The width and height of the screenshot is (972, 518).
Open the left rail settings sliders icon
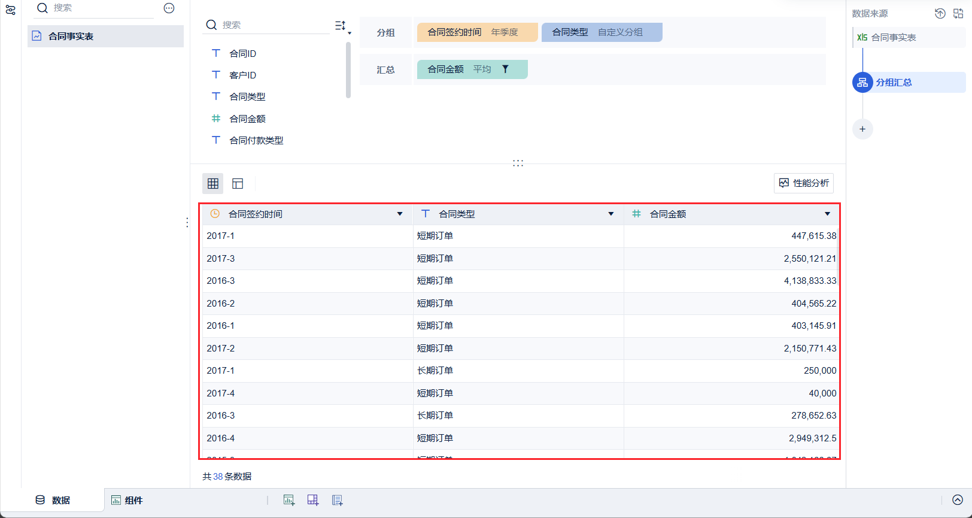coord(10,10)
